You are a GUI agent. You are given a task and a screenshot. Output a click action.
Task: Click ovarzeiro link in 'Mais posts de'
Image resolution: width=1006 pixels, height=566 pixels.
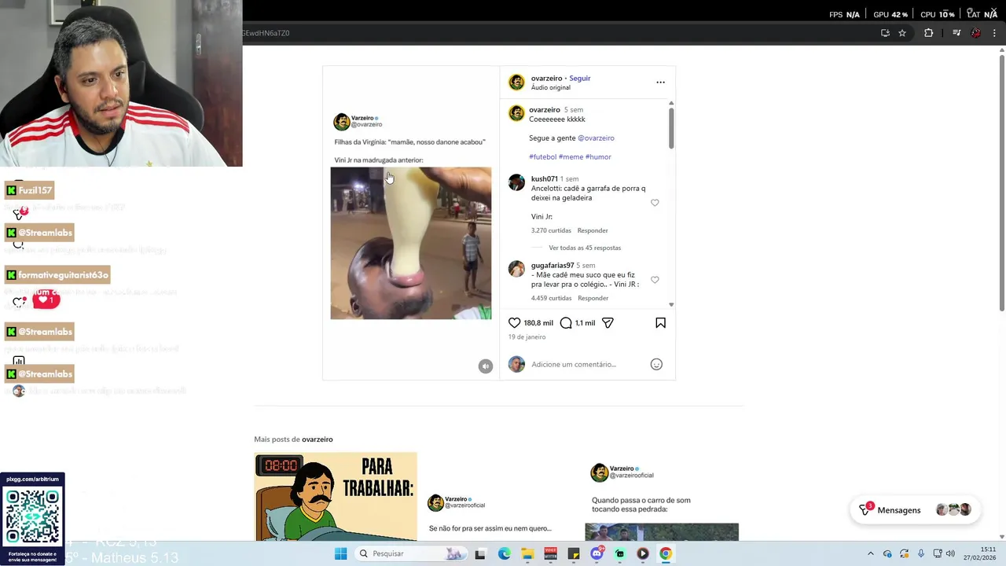(x=318, y=439)
